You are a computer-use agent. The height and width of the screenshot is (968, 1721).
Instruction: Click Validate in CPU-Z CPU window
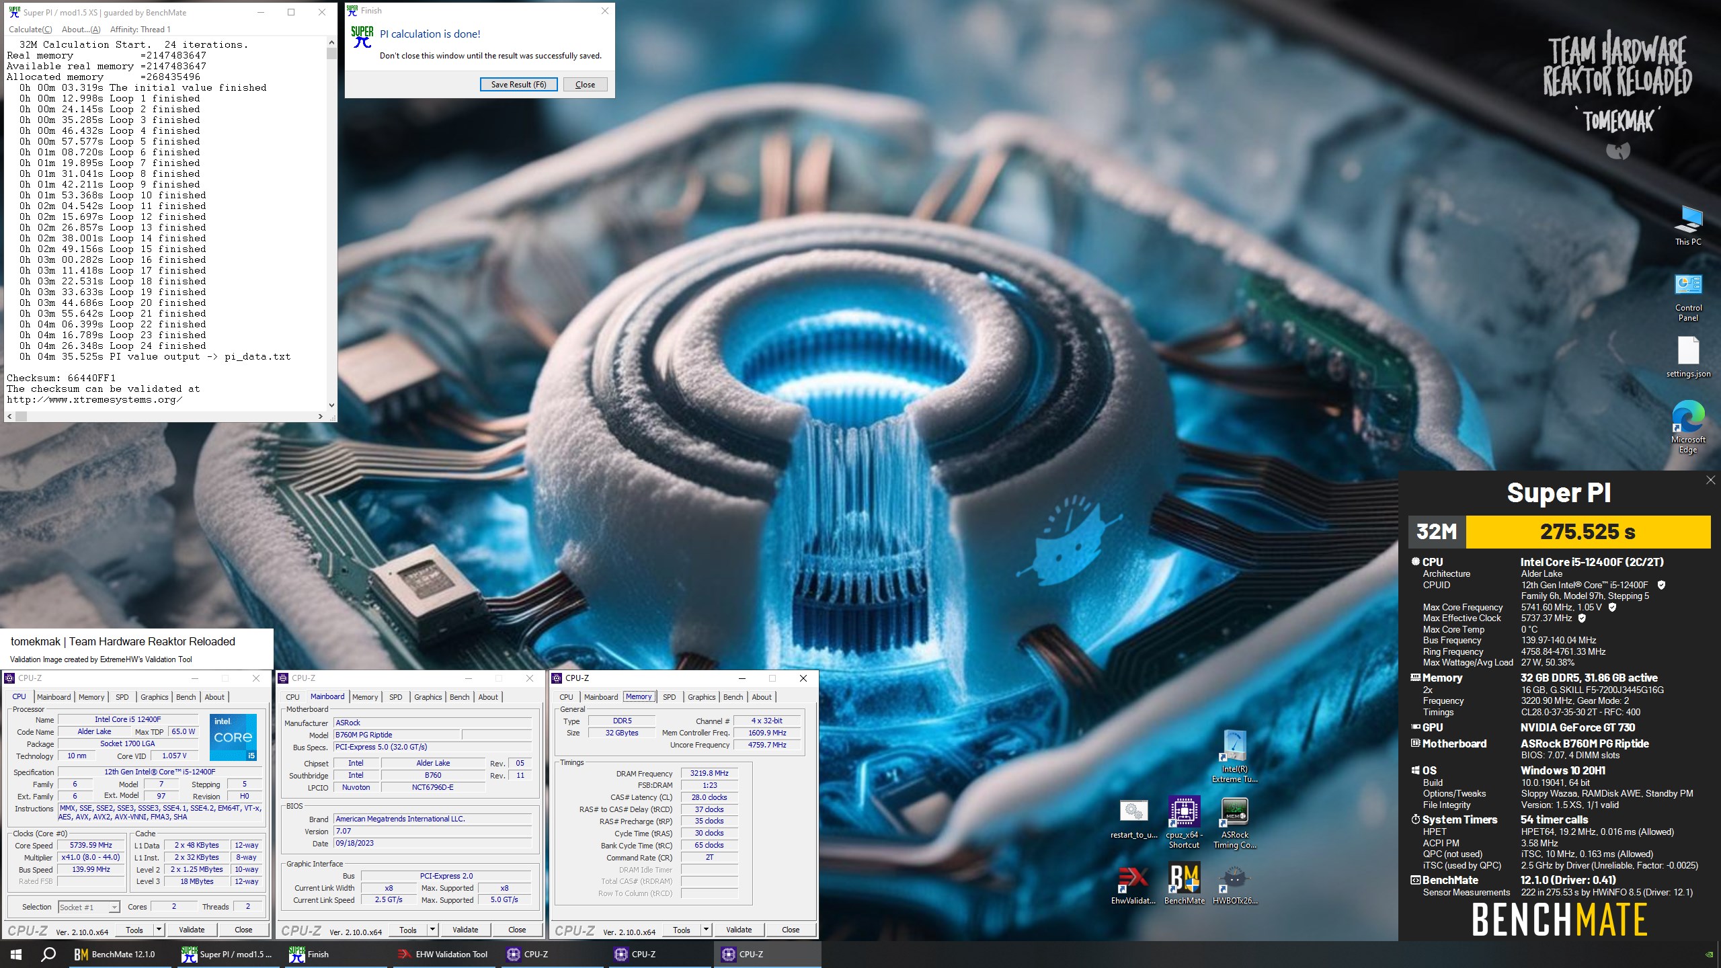(192, 930)
